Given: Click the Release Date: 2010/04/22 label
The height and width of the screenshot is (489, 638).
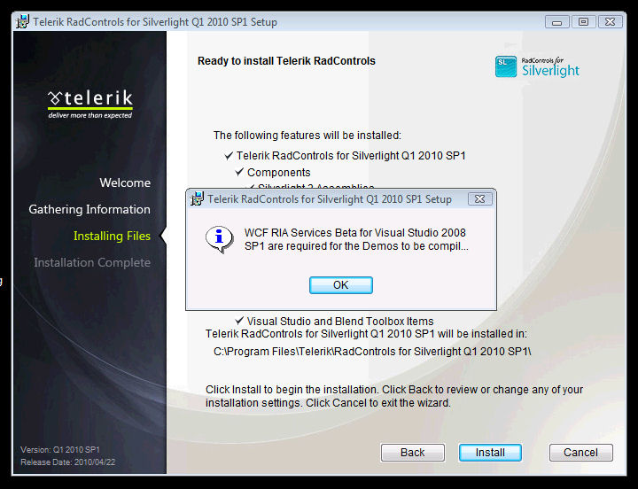Looking at the screenshot, I should 68,462.
